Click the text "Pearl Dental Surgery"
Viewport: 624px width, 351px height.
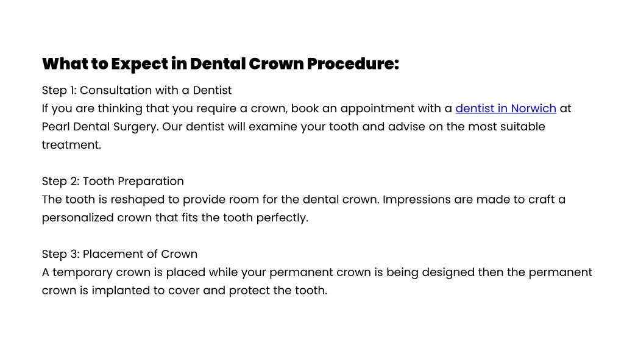point(101,127)
